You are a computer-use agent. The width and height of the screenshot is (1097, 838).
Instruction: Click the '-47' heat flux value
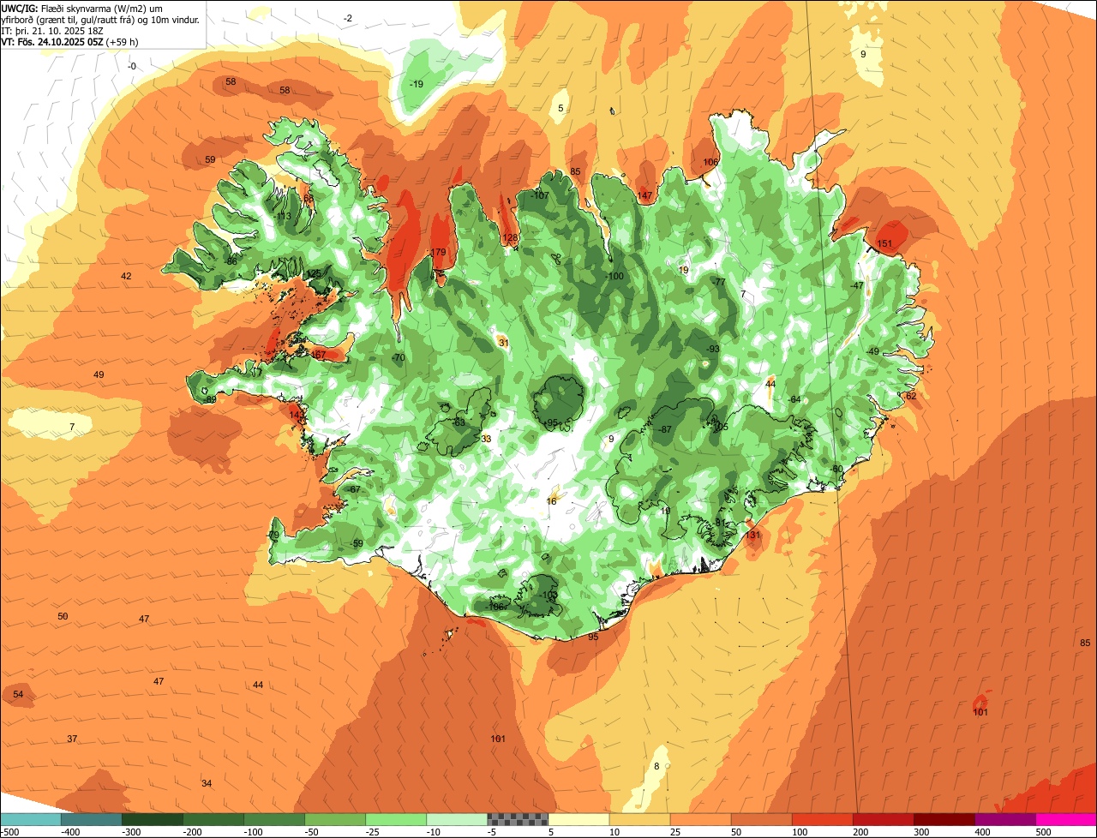pos(856,286)
